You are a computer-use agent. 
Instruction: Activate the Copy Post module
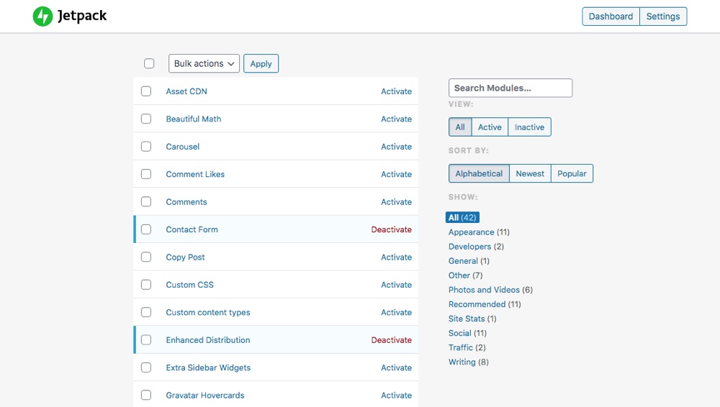[396, 257]
